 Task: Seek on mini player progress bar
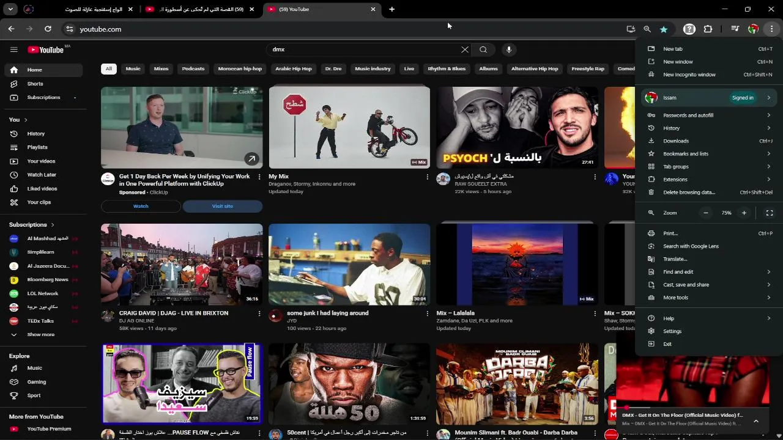[x=692, y=408]
